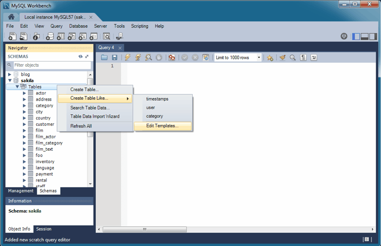Expand the actor table node
The width and height of the screenshot is (381, 246).
click(24, 93)
